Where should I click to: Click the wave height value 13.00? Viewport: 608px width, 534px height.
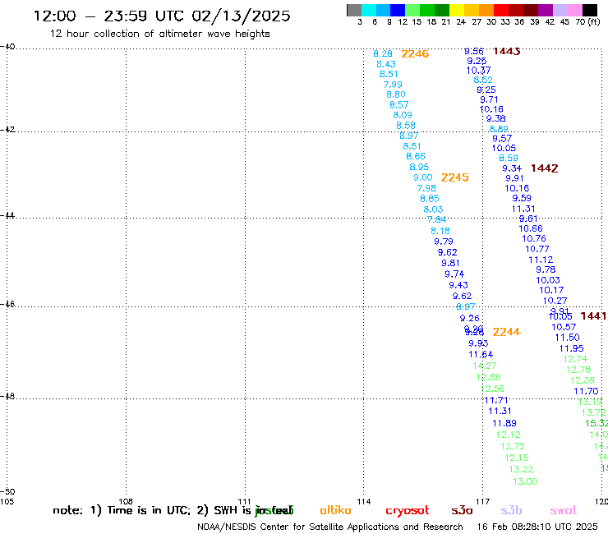tap(525, 481)
